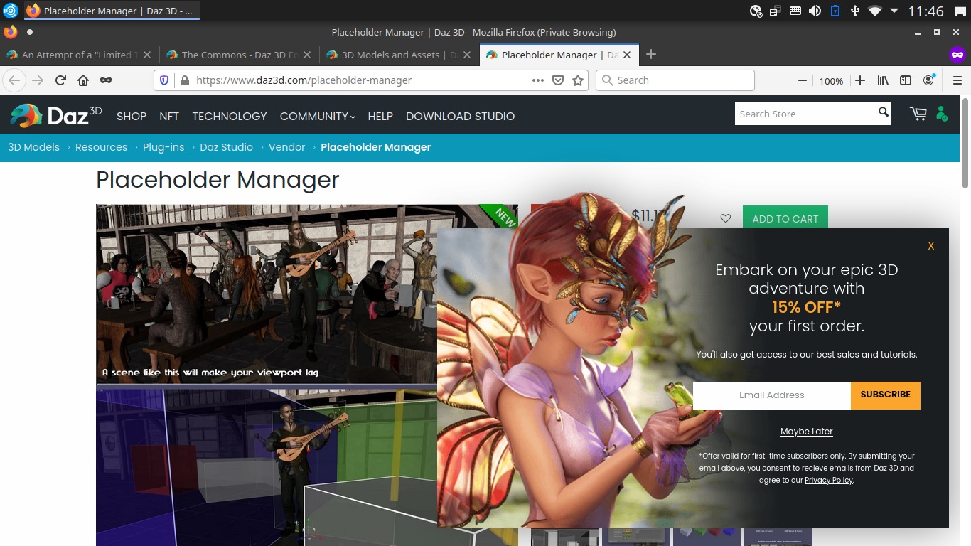Open the NFT menu item

click(x=169, y=116)
